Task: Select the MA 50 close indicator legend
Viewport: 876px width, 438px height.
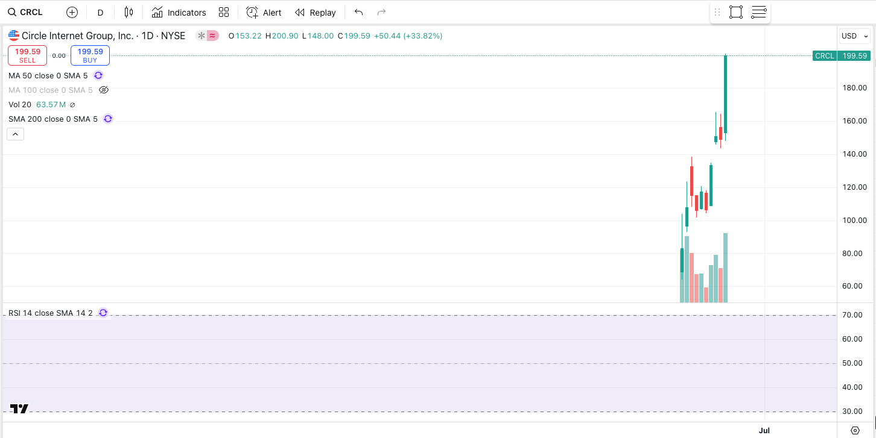Action: (x=48, y=75)
